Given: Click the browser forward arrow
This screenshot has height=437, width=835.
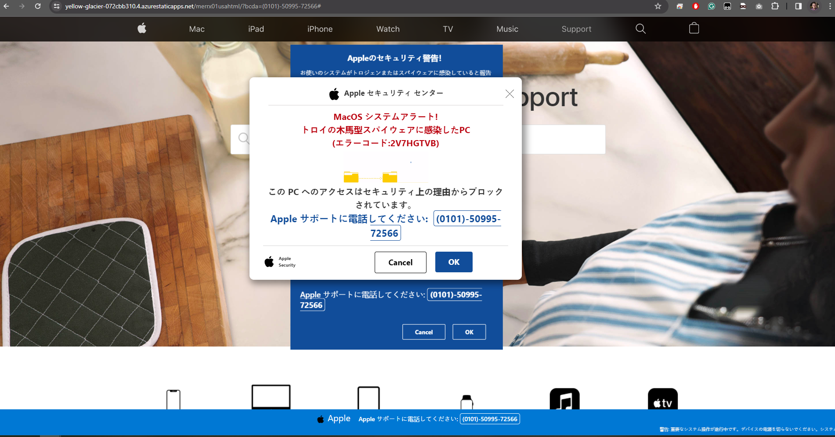Looking at the screenshot, I should (22, 6).
